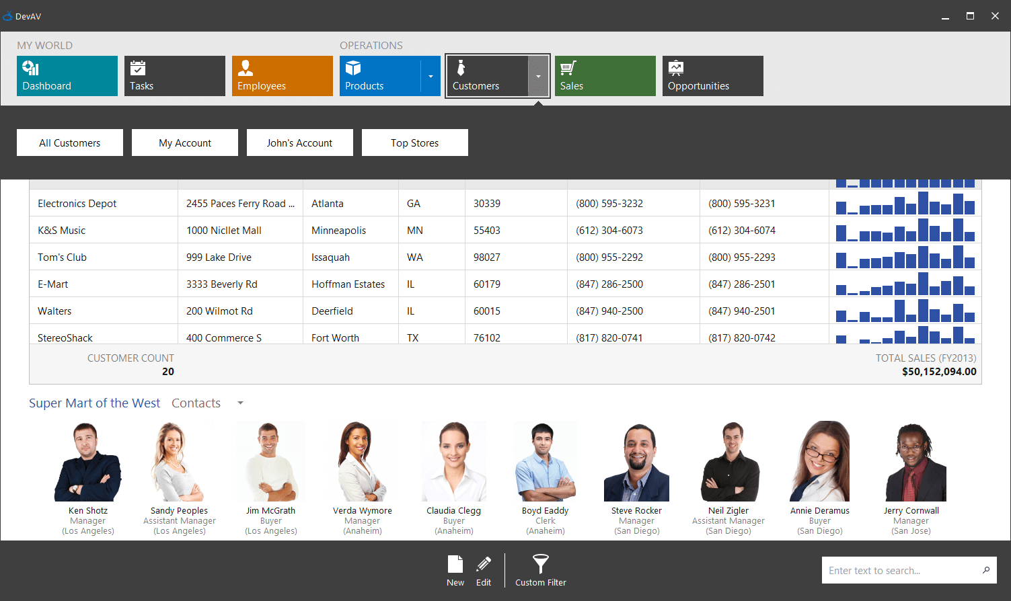Click the search magnifier icon
The width and height of the screenshot is (1011, 601).
tap(986, 570)
